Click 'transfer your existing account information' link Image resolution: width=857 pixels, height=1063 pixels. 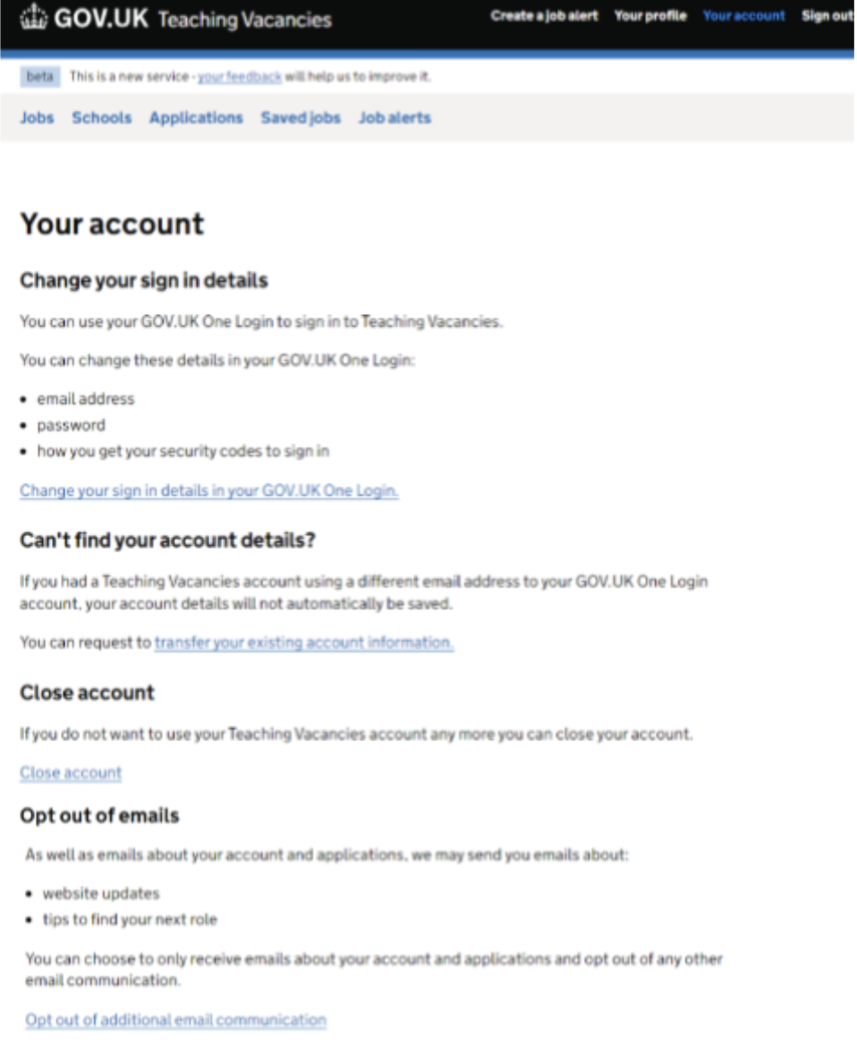pyautogui.click(x=304, y=642)
